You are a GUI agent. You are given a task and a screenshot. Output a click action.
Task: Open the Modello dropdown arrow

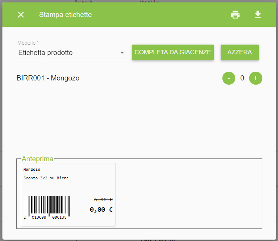click(122, 53)
